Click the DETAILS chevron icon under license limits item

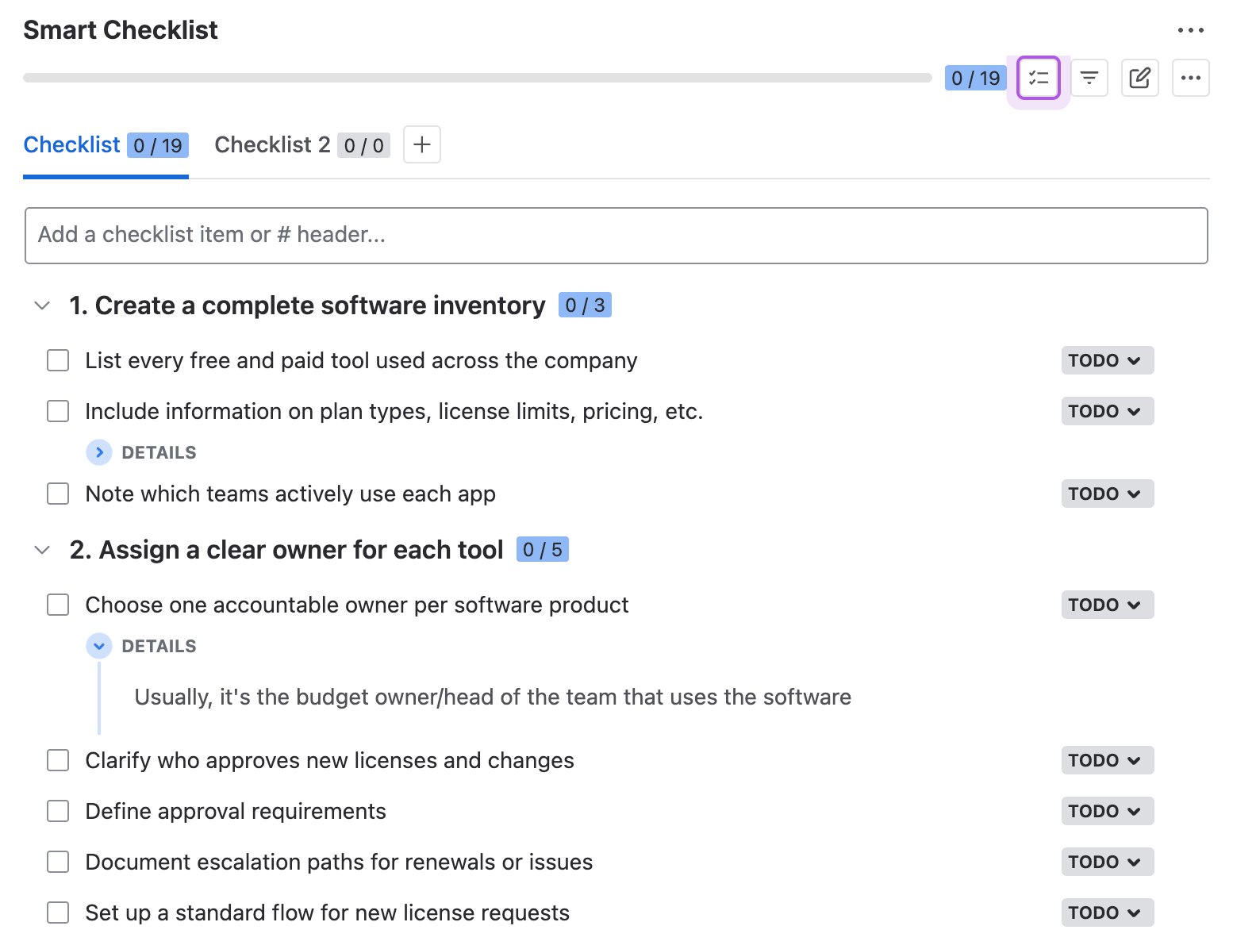pyautogui.click(x=99, y=452)
